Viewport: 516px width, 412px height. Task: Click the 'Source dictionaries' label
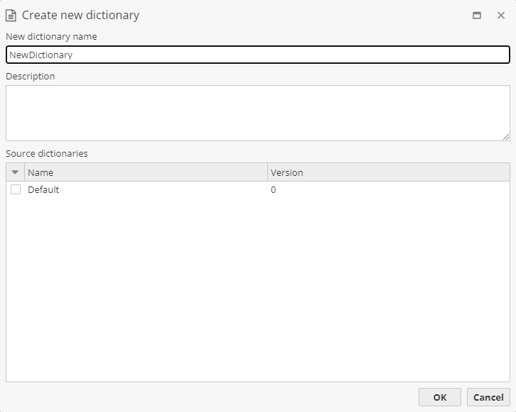click(x=47, y=153)
